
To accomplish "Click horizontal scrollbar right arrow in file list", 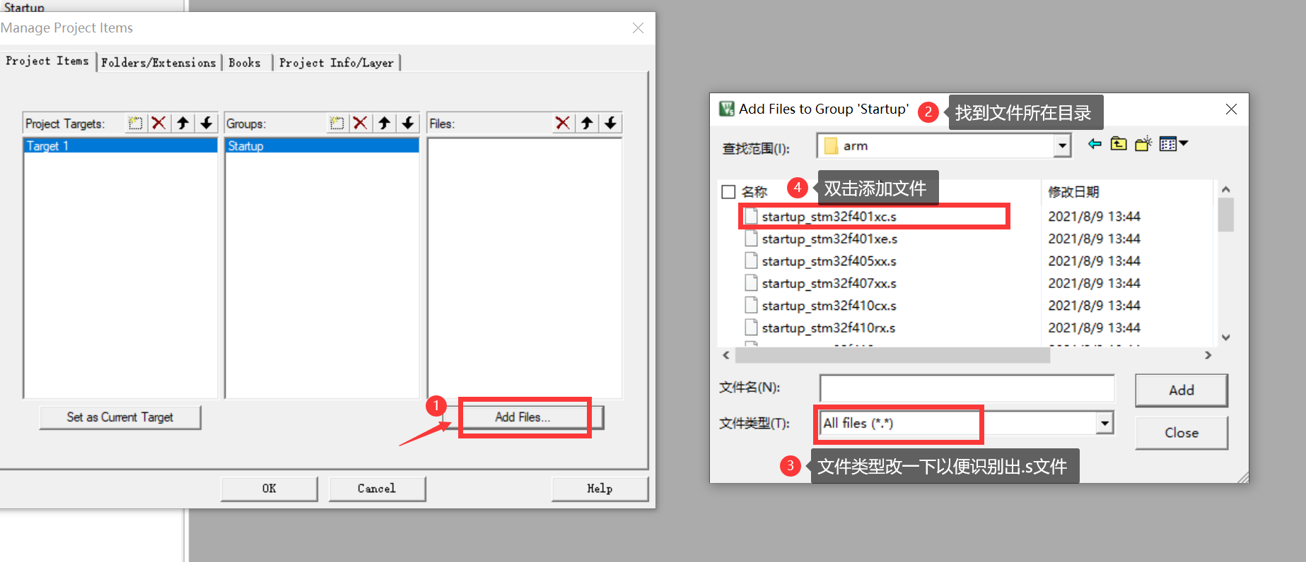I will tap(1208, 355).
